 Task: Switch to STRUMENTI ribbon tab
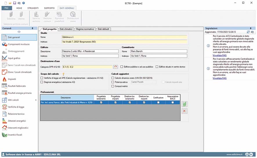(x=33, y=8)
